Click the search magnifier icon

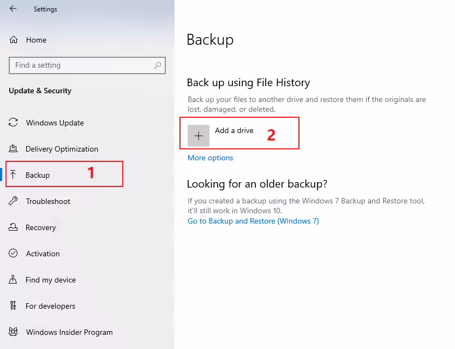[158, 65]
